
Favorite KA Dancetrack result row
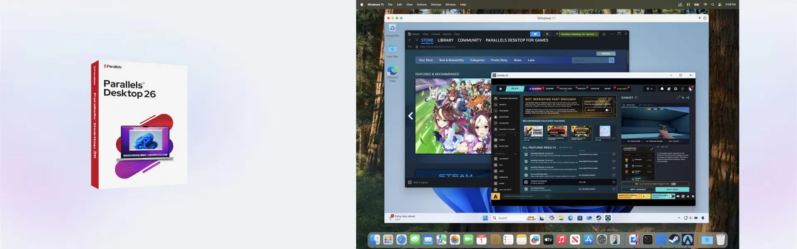coord(614,189)
